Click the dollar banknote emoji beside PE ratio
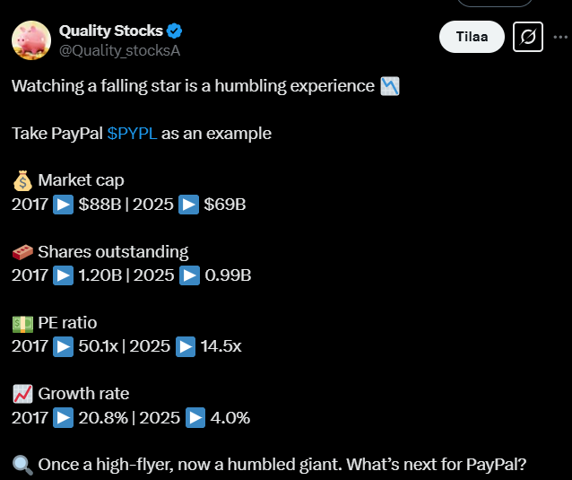This screenshot has width=572, height=480. [22, 323]
